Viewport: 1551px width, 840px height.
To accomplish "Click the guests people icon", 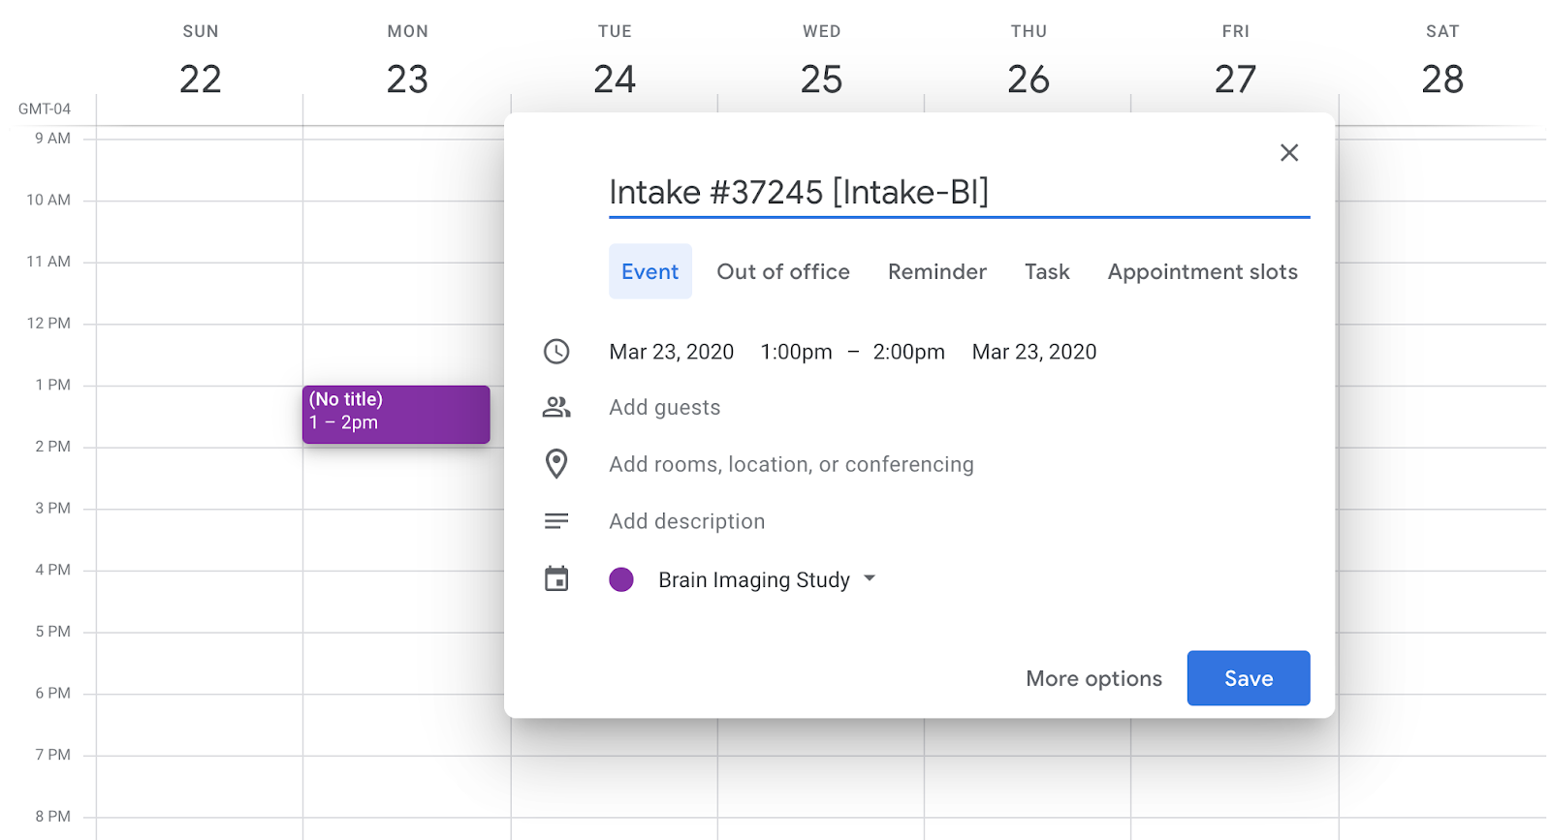I will (556, 408).
